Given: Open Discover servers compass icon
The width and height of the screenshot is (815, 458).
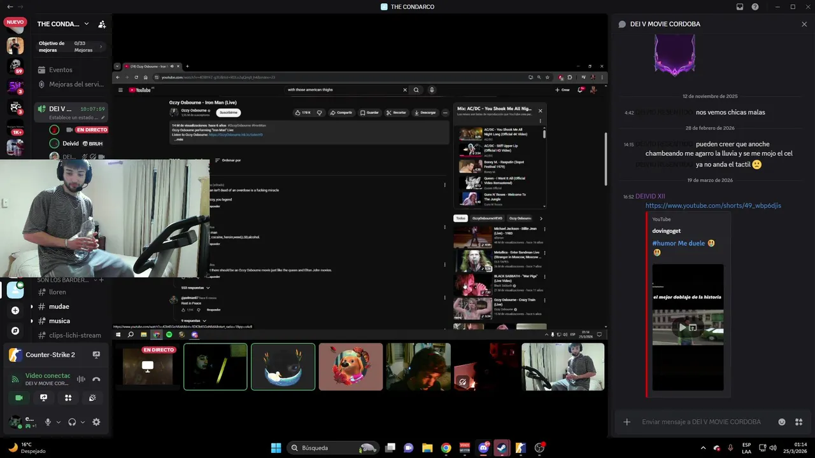Looking at the screenshot, I should click(x=15, y=331).
